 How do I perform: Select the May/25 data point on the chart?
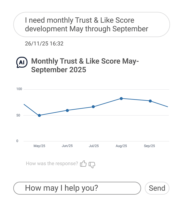pos(39,115)
